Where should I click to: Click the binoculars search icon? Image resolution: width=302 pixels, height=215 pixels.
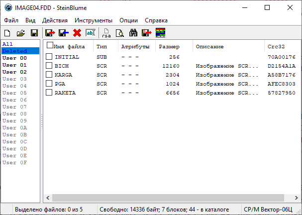click(133, 33)
